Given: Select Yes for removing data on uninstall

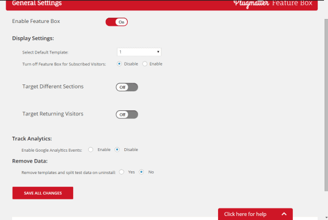Looking at the screenshot, I should click(x=121, y=172).
